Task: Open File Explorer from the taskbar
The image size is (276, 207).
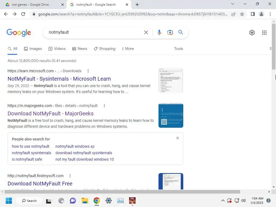Action: pos(85,201)
